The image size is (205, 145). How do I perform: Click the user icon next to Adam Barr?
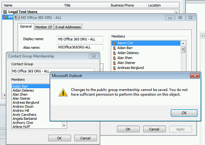(x=114, y=48)
